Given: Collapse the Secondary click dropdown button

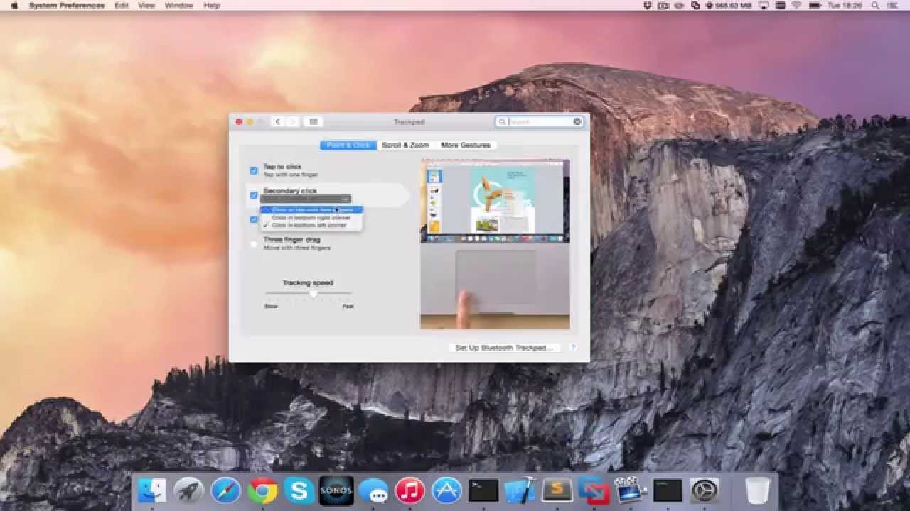Looking at the screenshot, I should coord(306,199).
